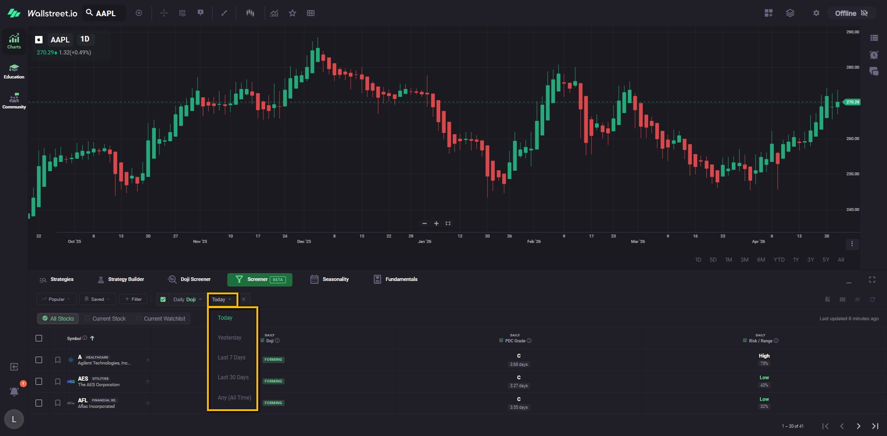Open settings gear icon

pos(816,13)
